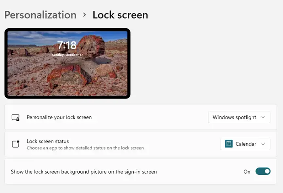The image size is (283, 193).
Task: Toggle off sign-in screen background picture
Action: coord(263,171)
